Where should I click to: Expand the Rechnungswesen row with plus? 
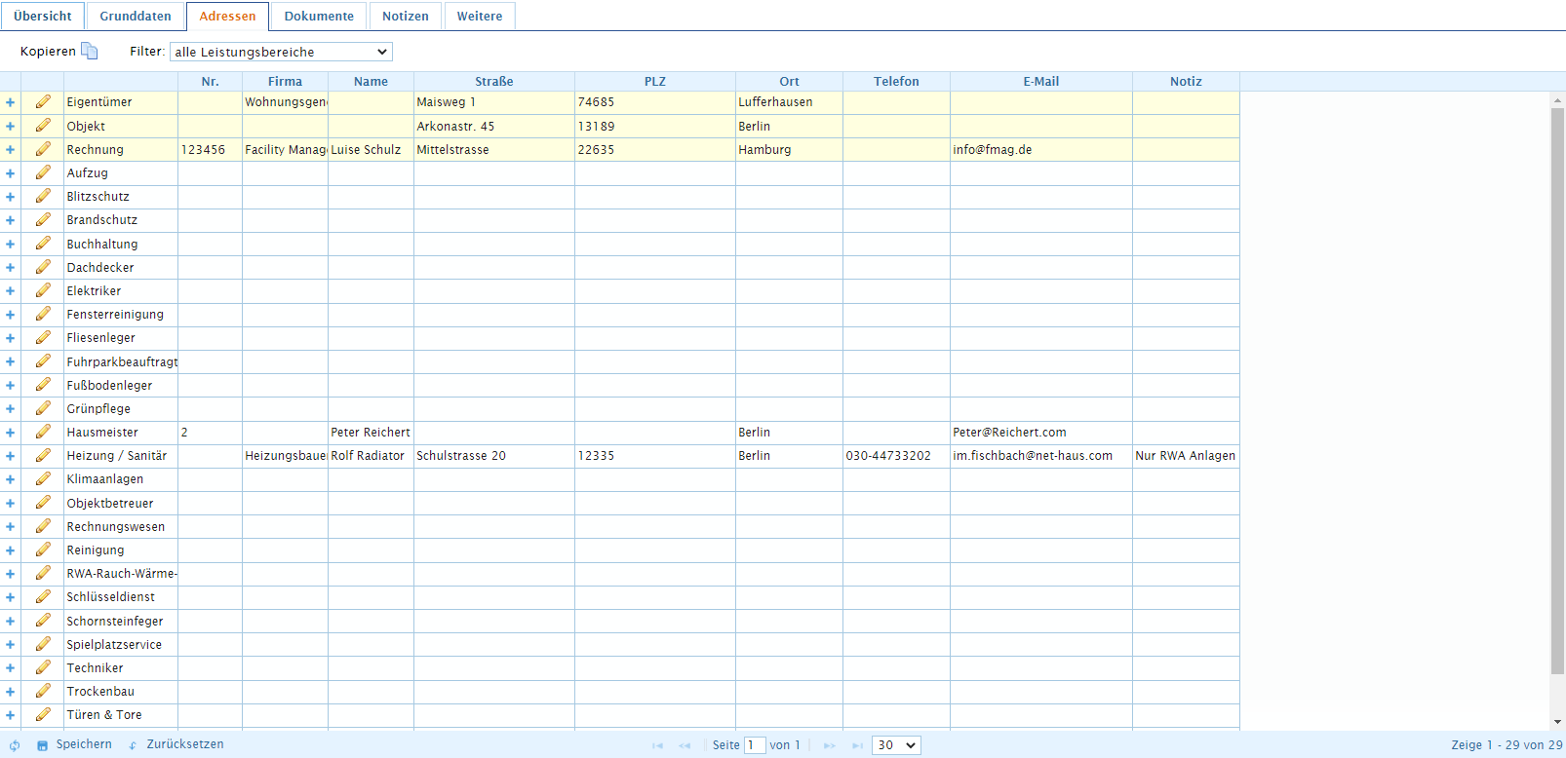(10, 527)
